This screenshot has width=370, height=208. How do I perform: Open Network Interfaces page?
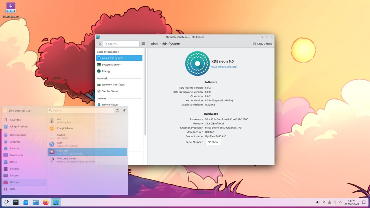(x=119, y=85)
